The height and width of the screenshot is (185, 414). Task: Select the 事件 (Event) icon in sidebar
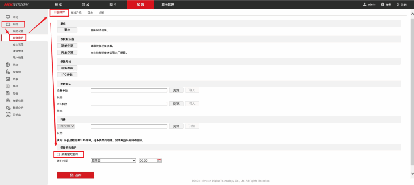click(8, 86)
